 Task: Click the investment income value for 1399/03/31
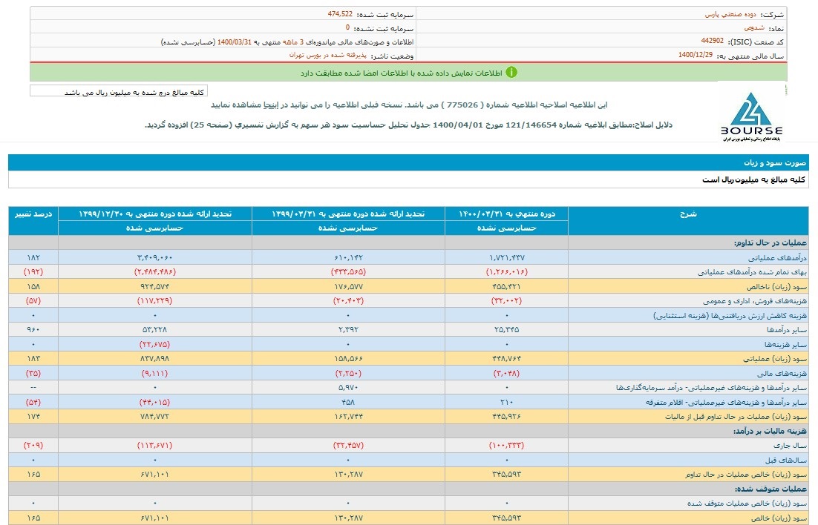(348, 388)
